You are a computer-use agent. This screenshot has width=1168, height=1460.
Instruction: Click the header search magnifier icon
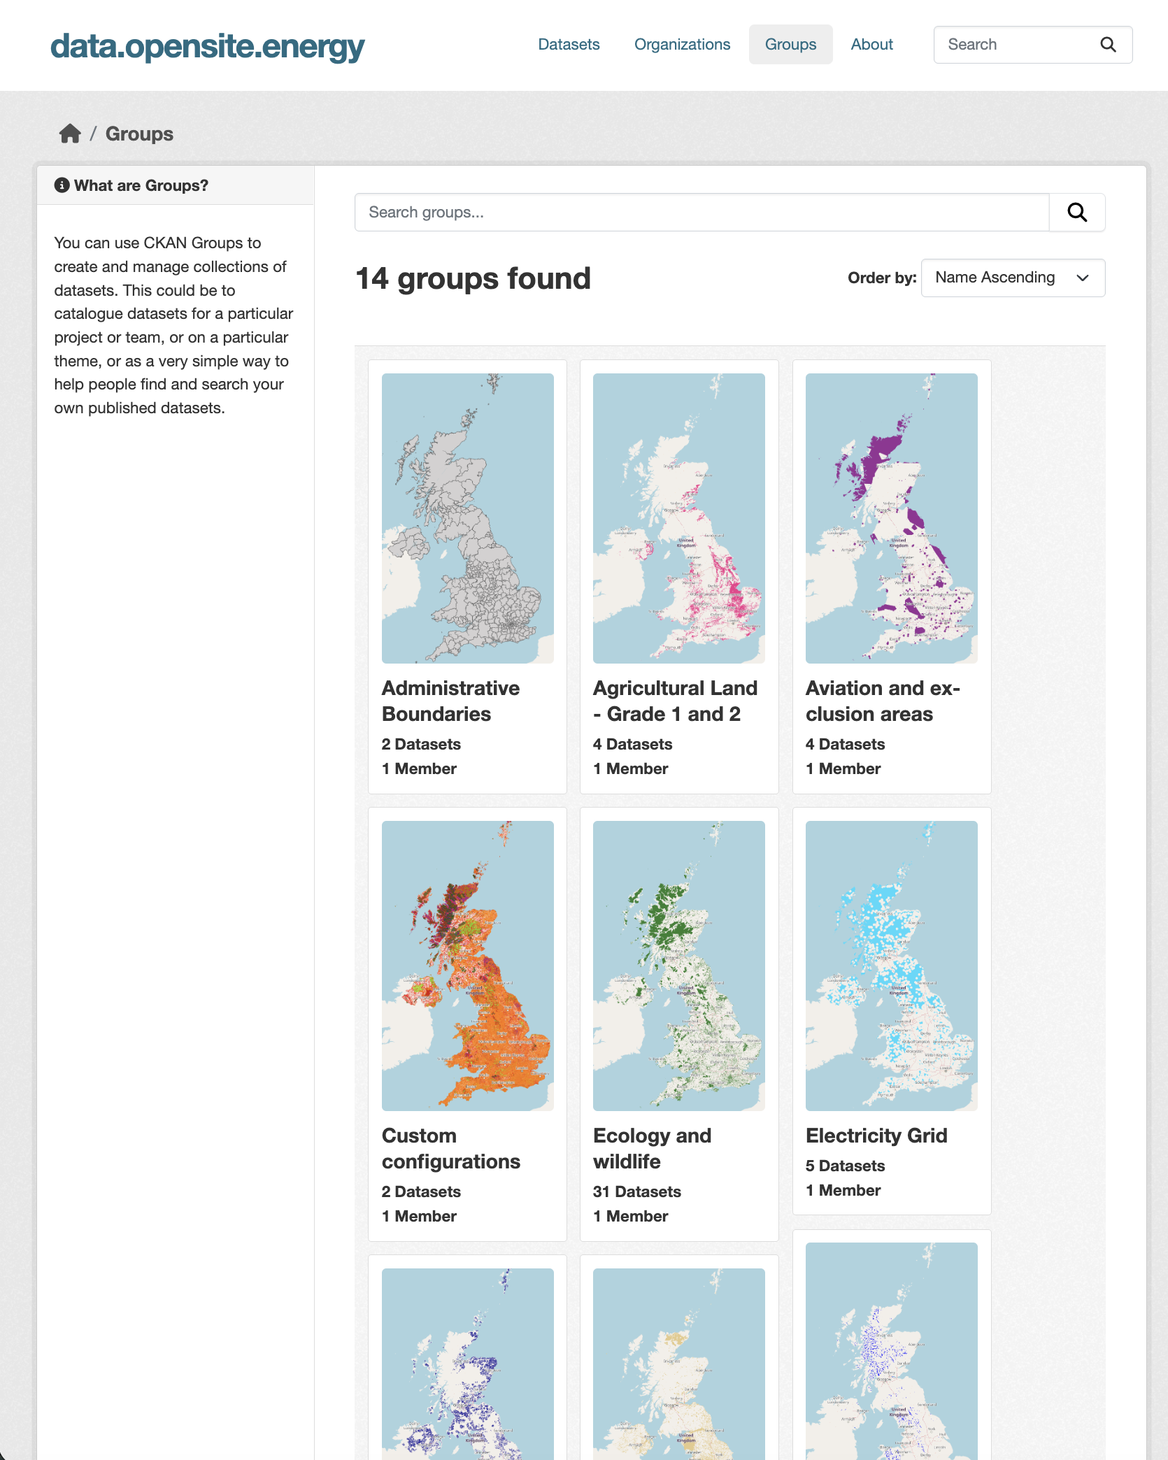click(1108, 45)
